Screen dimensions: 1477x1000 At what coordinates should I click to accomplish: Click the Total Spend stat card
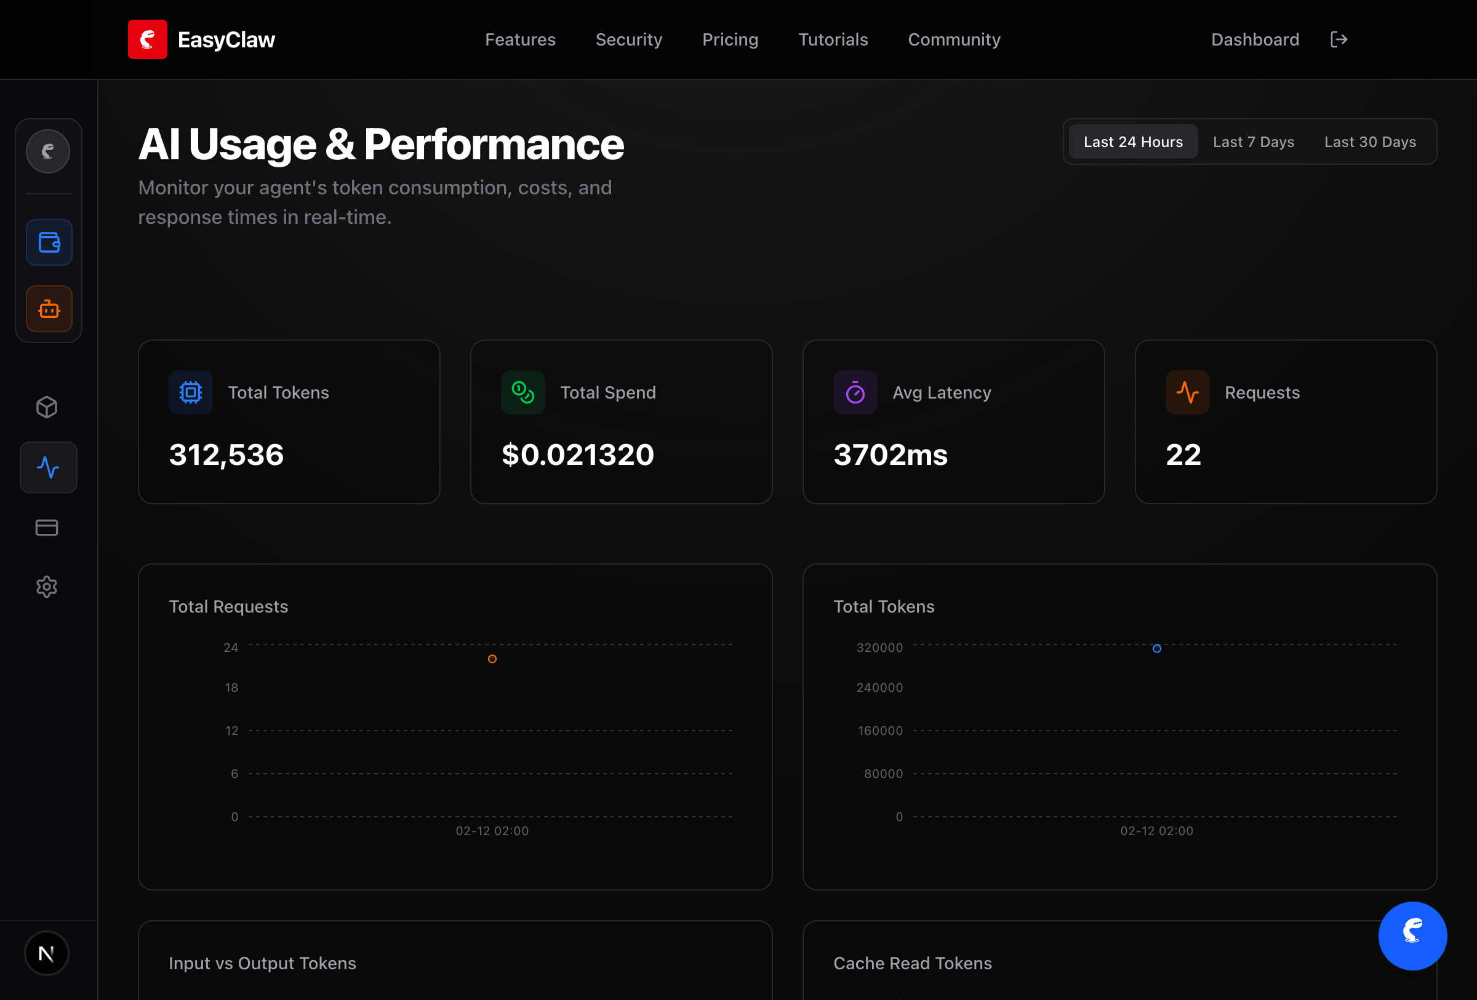tap(621, 423)
